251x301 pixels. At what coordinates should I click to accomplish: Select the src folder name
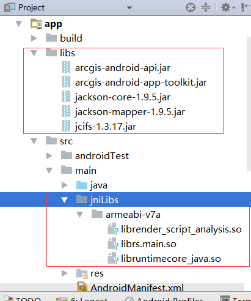coord(66,141)
